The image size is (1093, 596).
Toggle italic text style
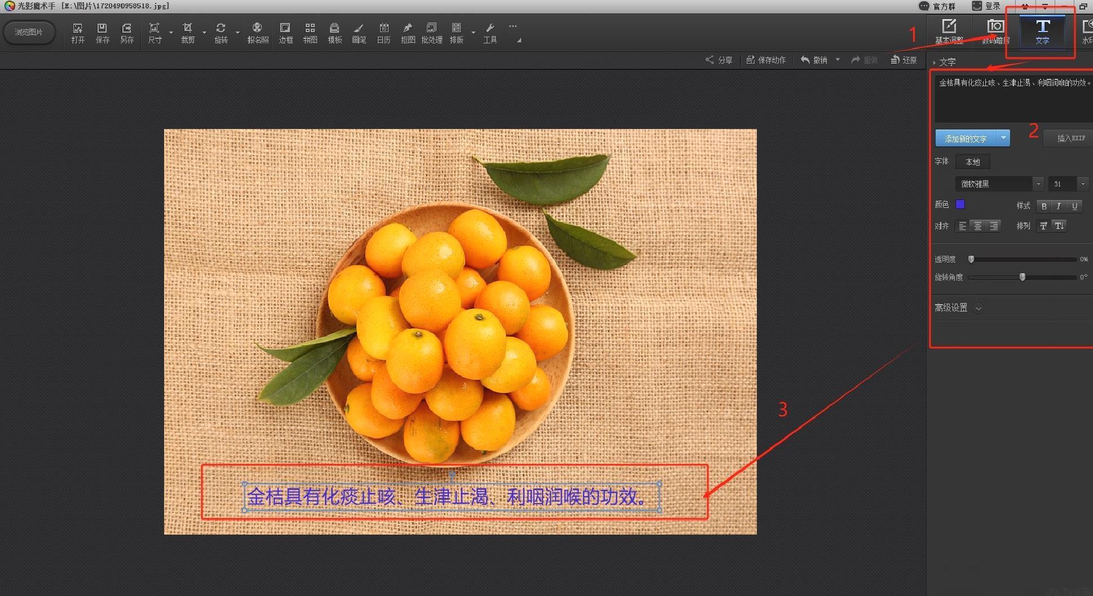tap(1059, 206)
